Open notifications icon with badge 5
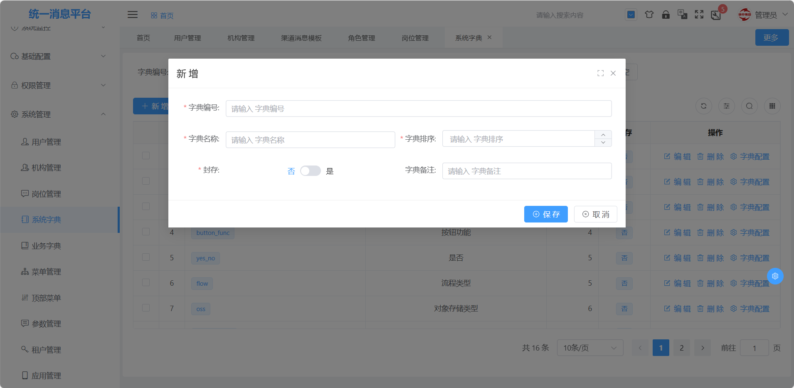The image size is (794, 388). (x=716, y=15)
